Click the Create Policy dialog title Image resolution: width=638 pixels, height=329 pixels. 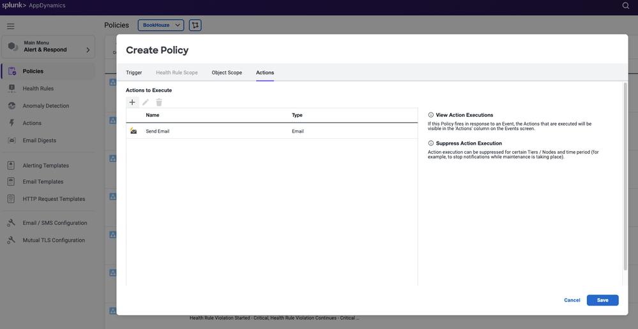pos(157,50)
